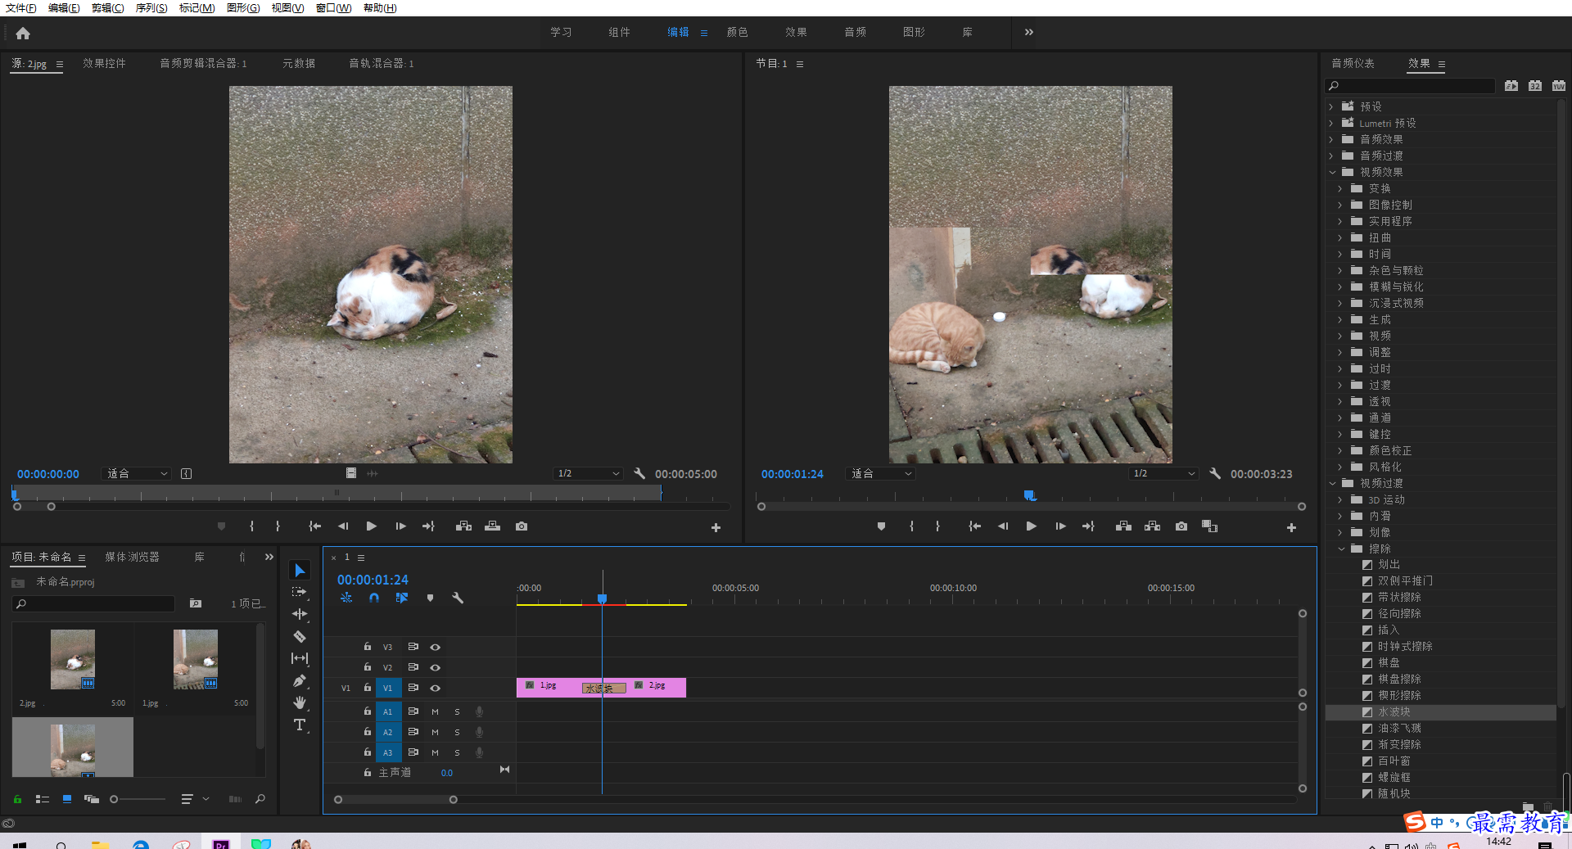The image size is (1572, 849).
Task: Click Overwrite button in Source monitor
Action: [492, 526]
